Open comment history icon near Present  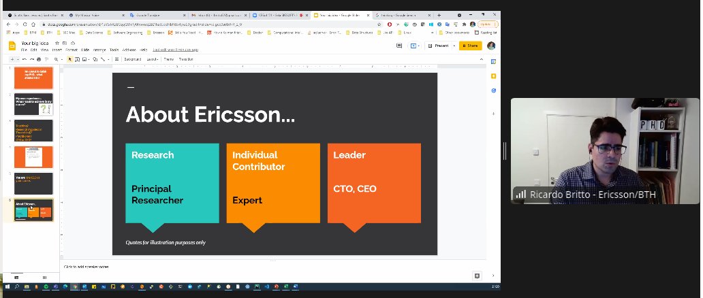[399, 46]
